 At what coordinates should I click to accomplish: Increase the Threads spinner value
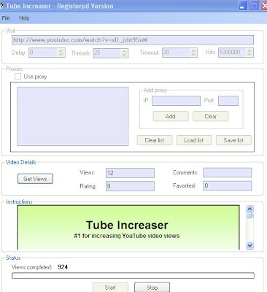click(124, 51)
